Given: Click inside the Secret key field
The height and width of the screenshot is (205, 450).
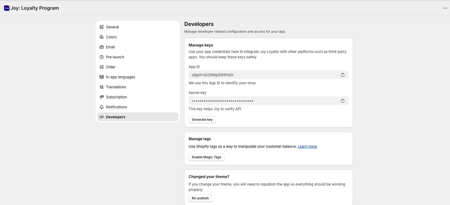Looking at the screenshot, I should [x=263, y=101].
